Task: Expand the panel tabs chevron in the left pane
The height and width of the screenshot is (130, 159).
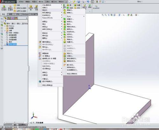Action: coord(27,18)
